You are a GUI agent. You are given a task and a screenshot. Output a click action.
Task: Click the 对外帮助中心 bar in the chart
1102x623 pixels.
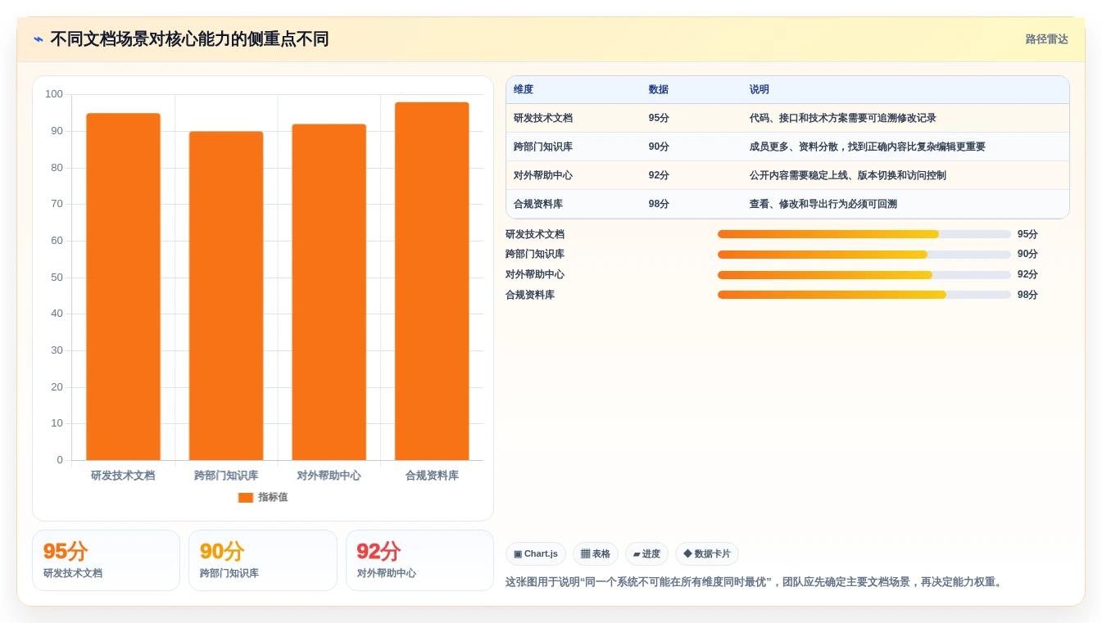(329, 292)
